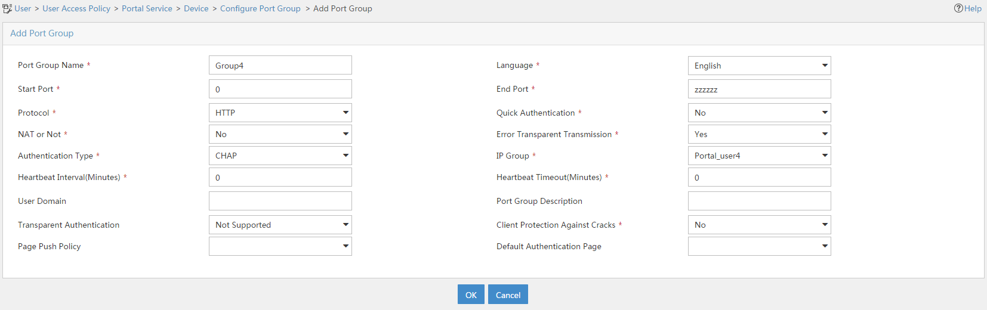Cancel adding the port group
The width and height of the screenshot is (987, 310).
pos(508,294)
